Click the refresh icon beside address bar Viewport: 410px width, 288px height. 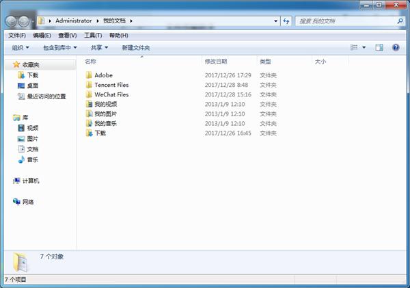pos(286,21)
